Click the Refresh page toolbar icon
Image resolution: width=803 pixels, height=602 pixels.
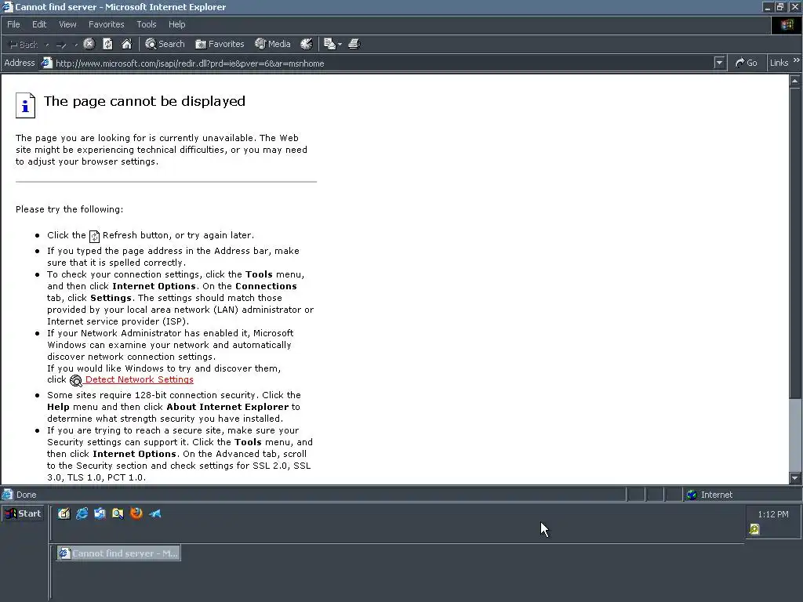point(107,44)
